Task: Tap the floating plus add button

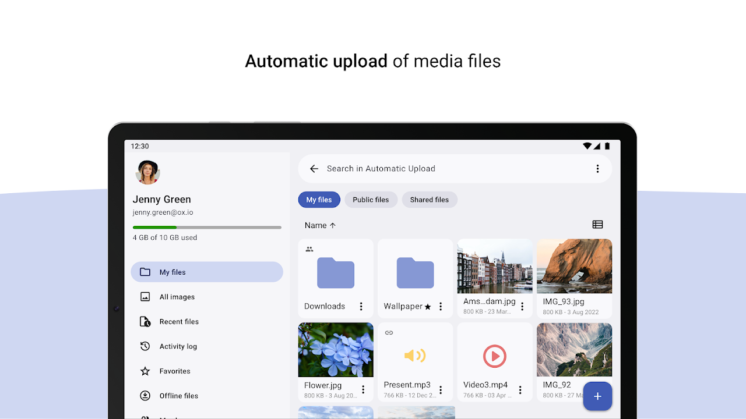Action: (x=597, y=396)
